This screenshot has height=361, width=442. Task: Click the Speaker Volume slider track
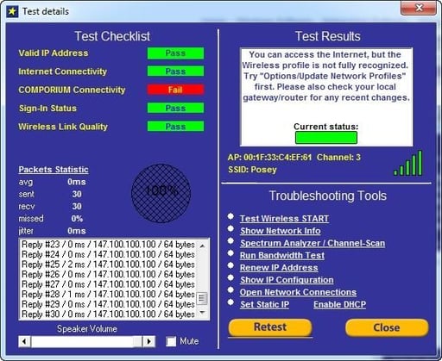pos(87,341)
